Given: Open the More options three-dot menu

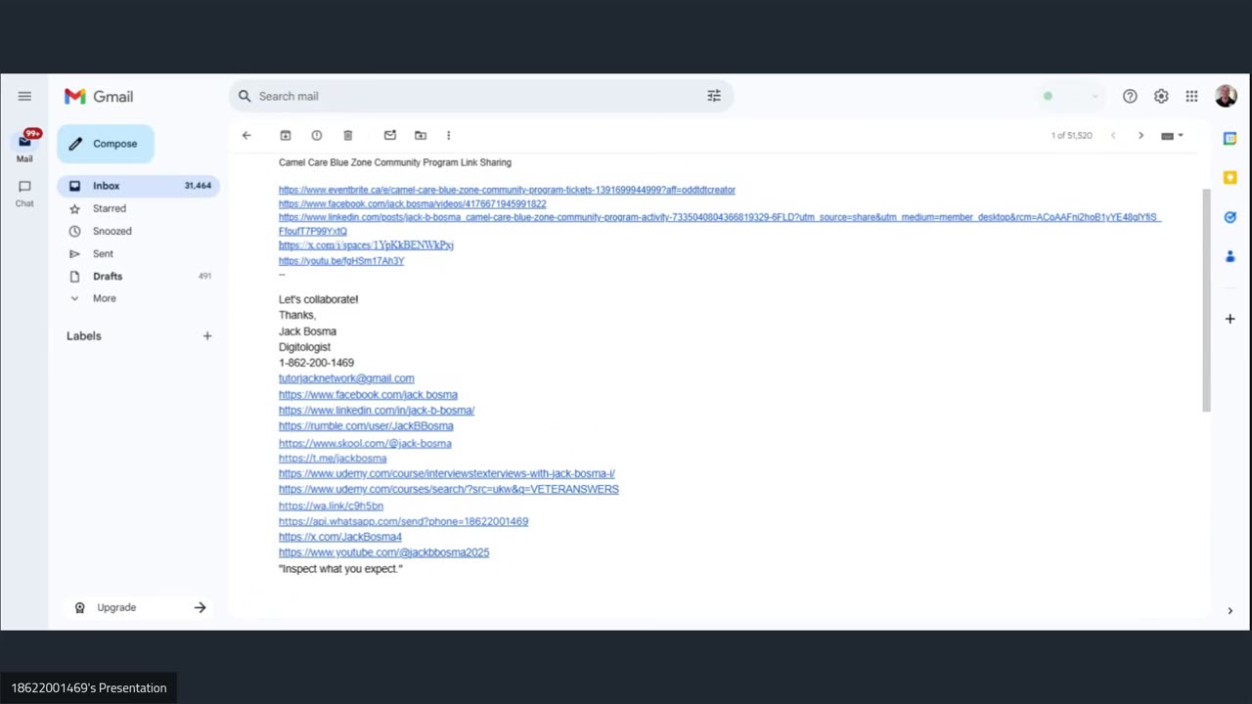Looking at the screenshot, I should pyautogui.click(x=449, y=135).
